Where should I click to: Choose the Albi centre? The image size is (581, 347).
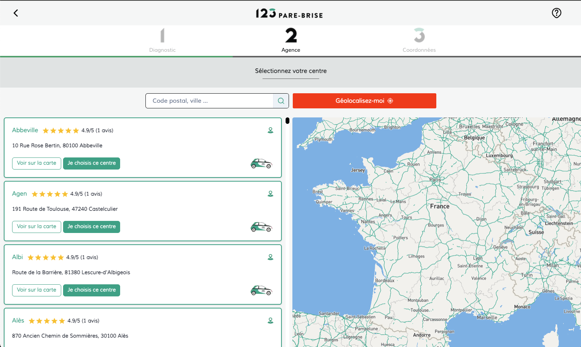point(92,290)
